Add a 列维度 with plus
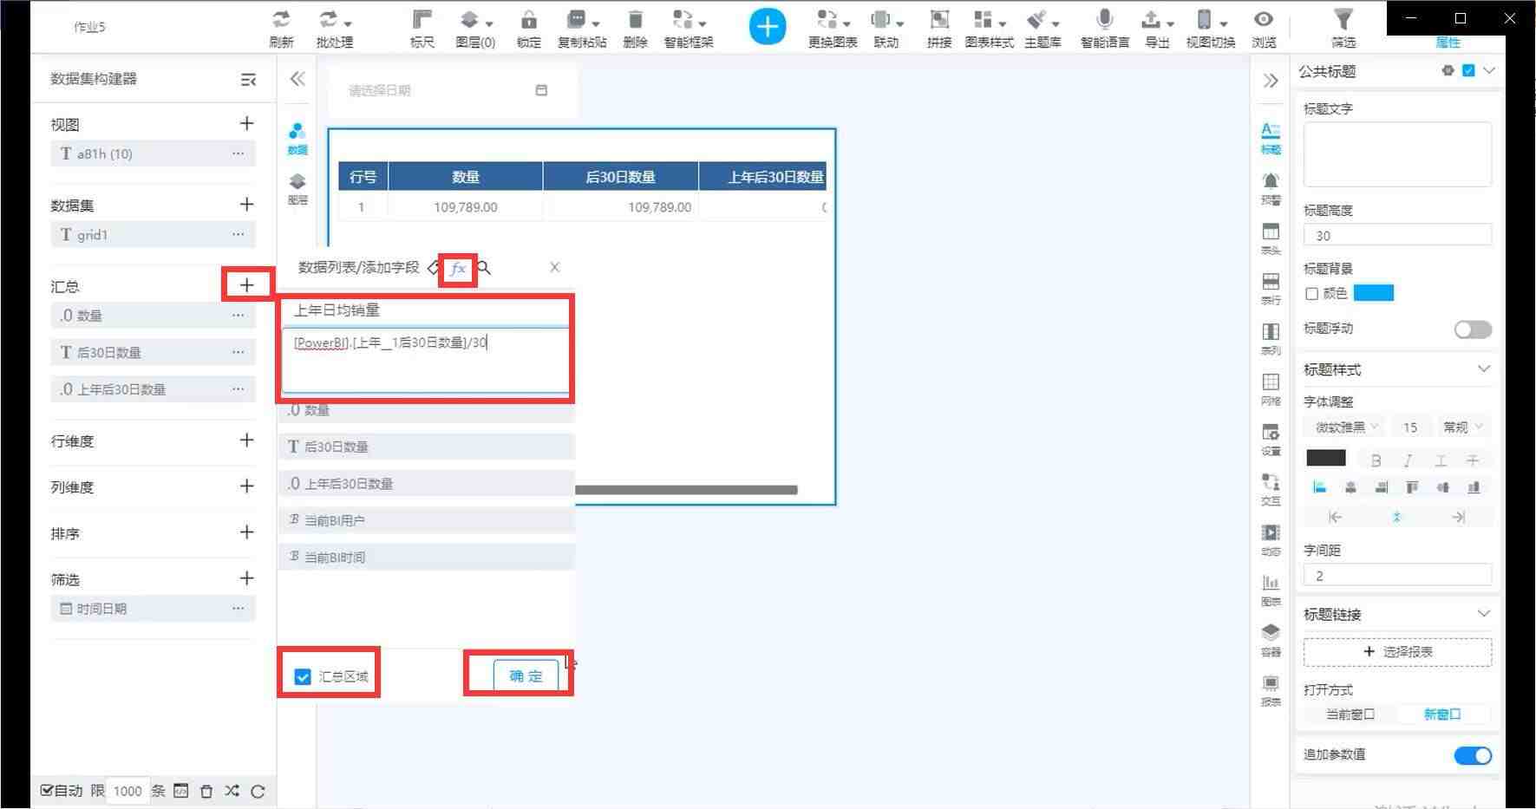 [246, 486]
